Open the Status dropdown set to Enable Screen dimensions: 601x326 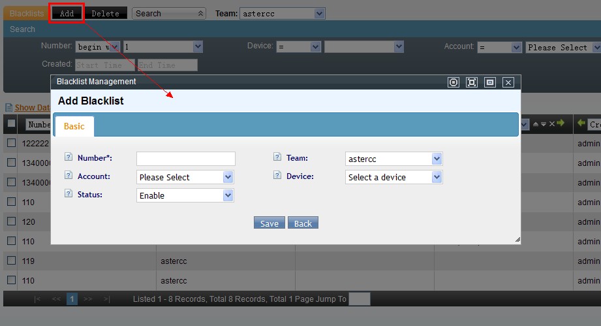185,195
